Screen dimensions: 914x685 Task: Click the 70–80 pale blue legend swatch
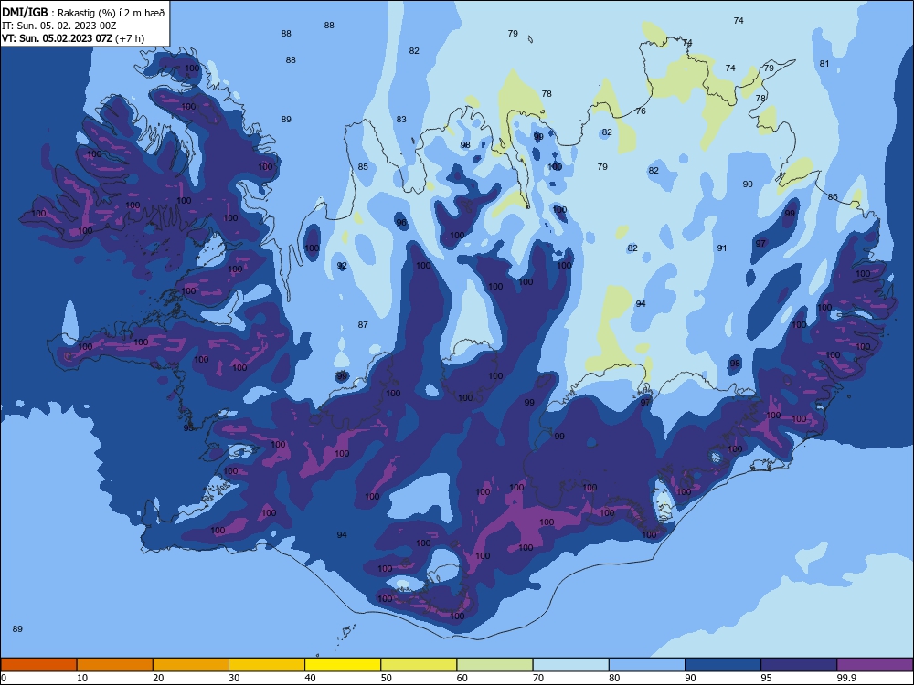click(x=570, y=665)
